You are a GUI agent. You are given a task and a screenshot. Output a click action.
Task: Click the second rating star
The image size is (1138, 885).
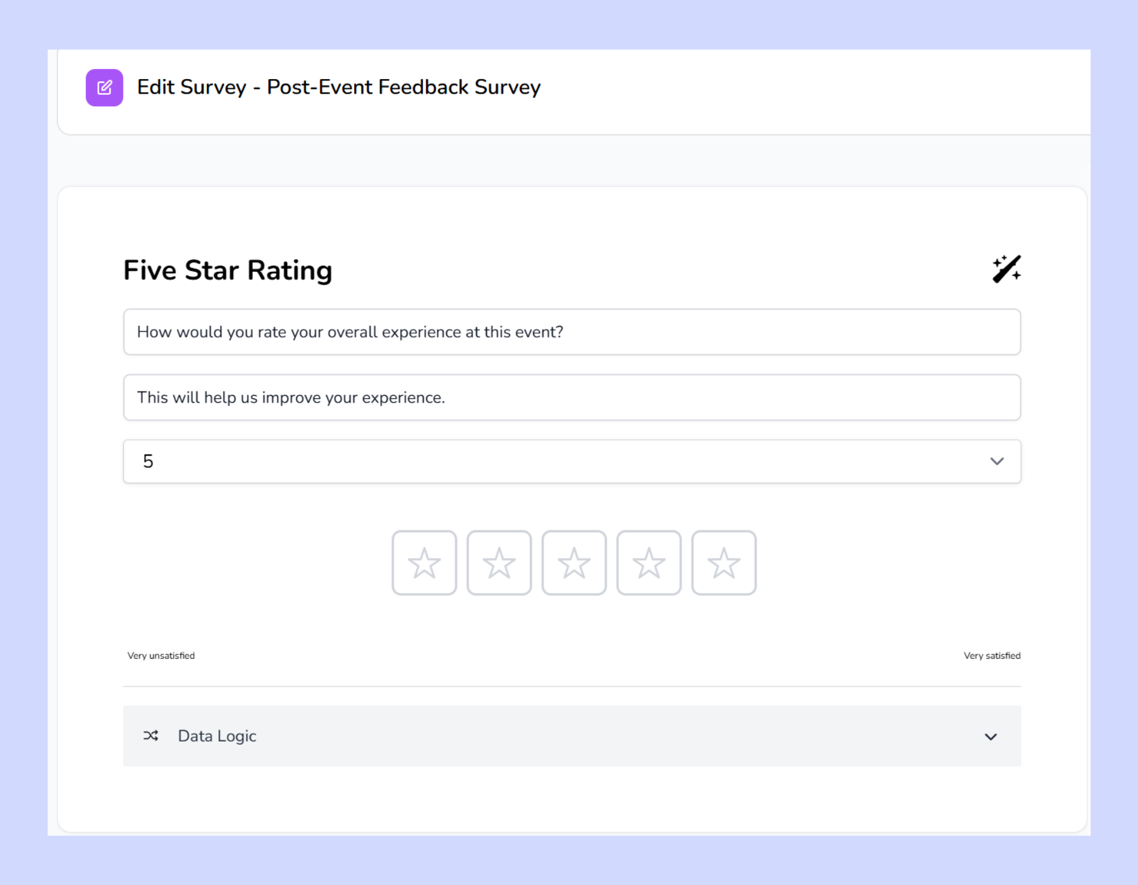[x=499, y=562]
